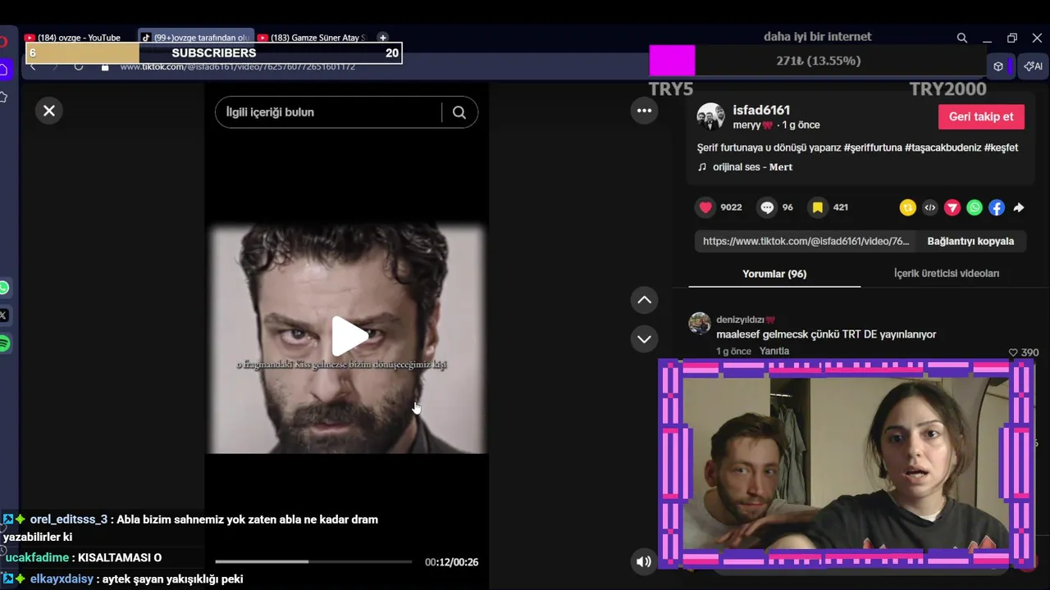
Task: Click the cube extensions icon in address bar
Action: pyautogui.click(x=998, y=66)
